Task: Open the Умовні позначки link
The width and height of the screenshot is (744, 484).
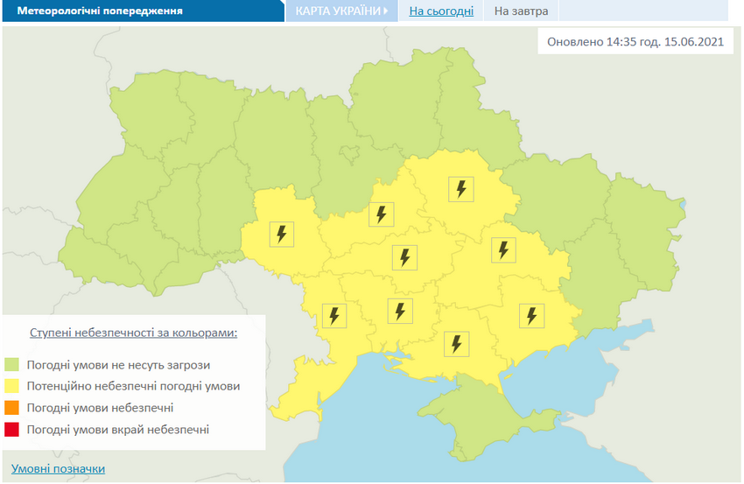Action: pos(59,468)
